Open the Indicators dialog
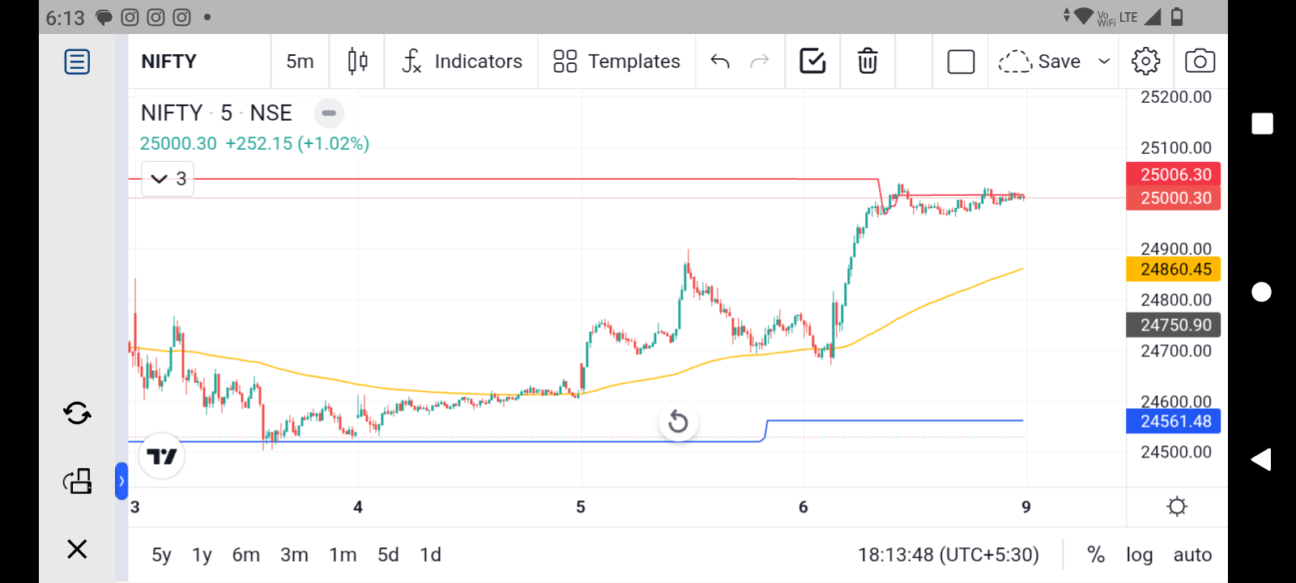This screenshot has width=1296, height=583. (462, 62)
